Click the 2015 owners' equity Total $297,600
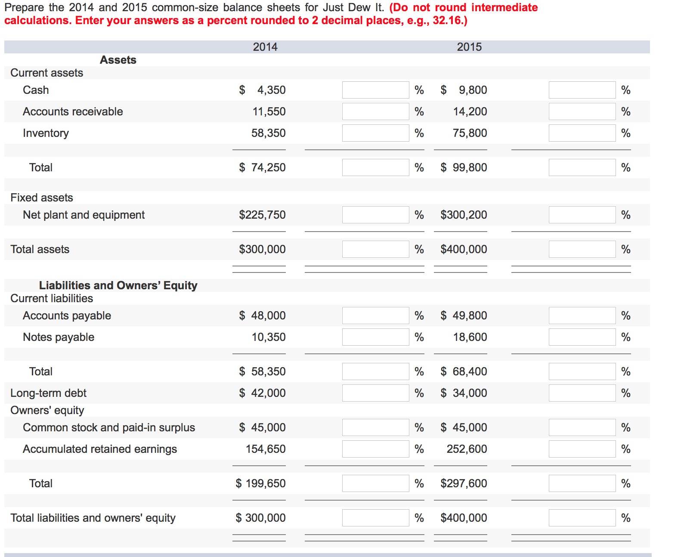This screenshot has height=557, width=687. [464, 483]
